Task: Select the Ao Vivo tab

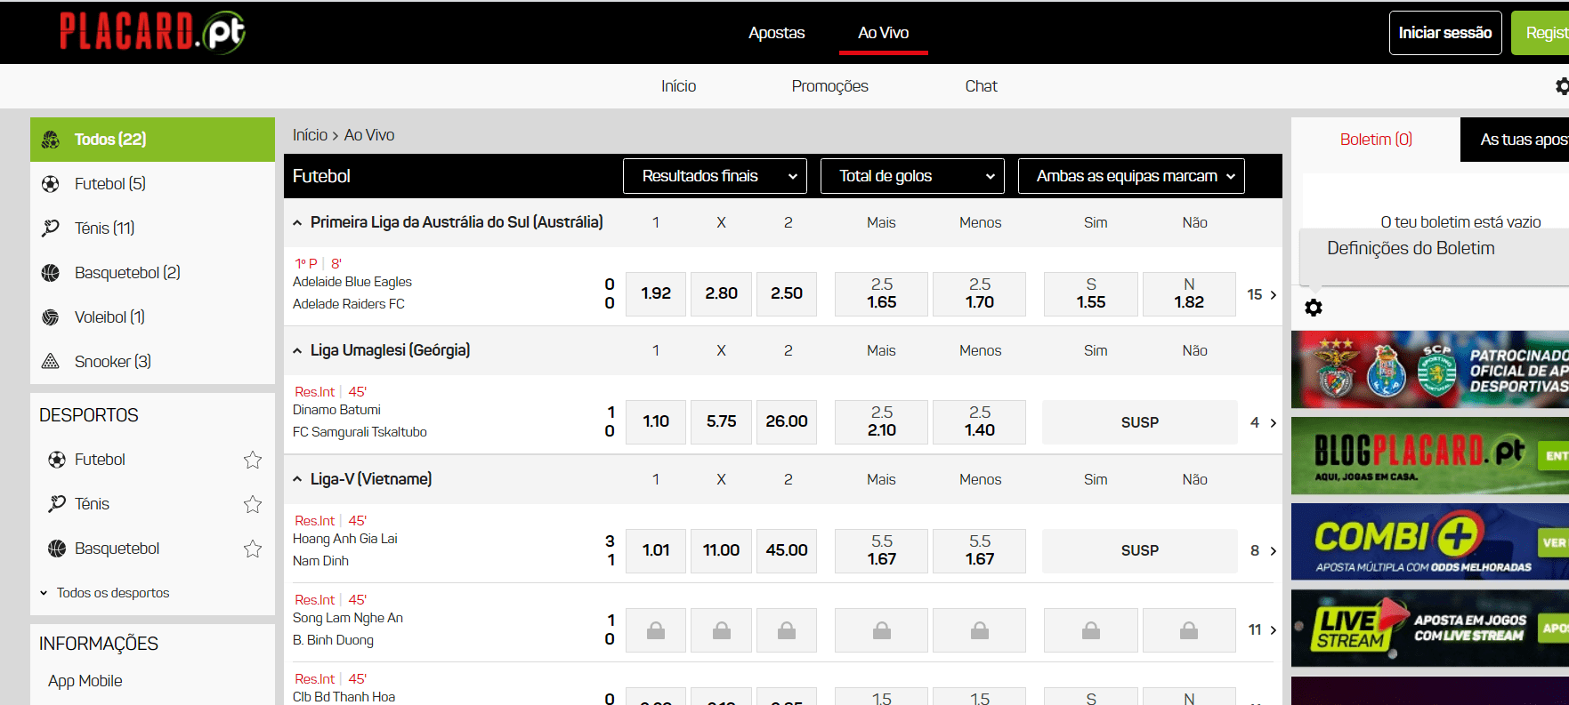Action: 883,33
